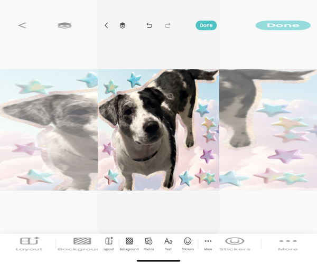This screenshot has height=264, width=317.
Task: Tap the enlarged blurred back arrow
Action: coord(22,25)
